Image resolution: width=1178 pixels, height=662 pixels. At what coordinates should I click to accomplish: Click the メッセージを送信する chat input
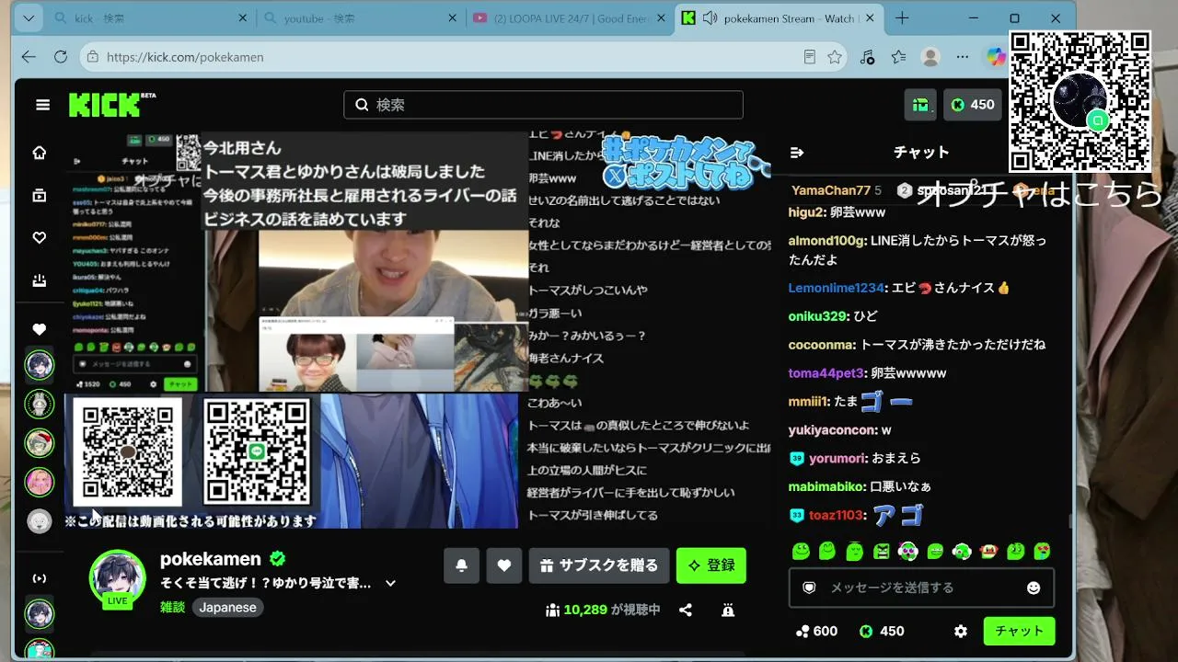(x=921, y=588)
